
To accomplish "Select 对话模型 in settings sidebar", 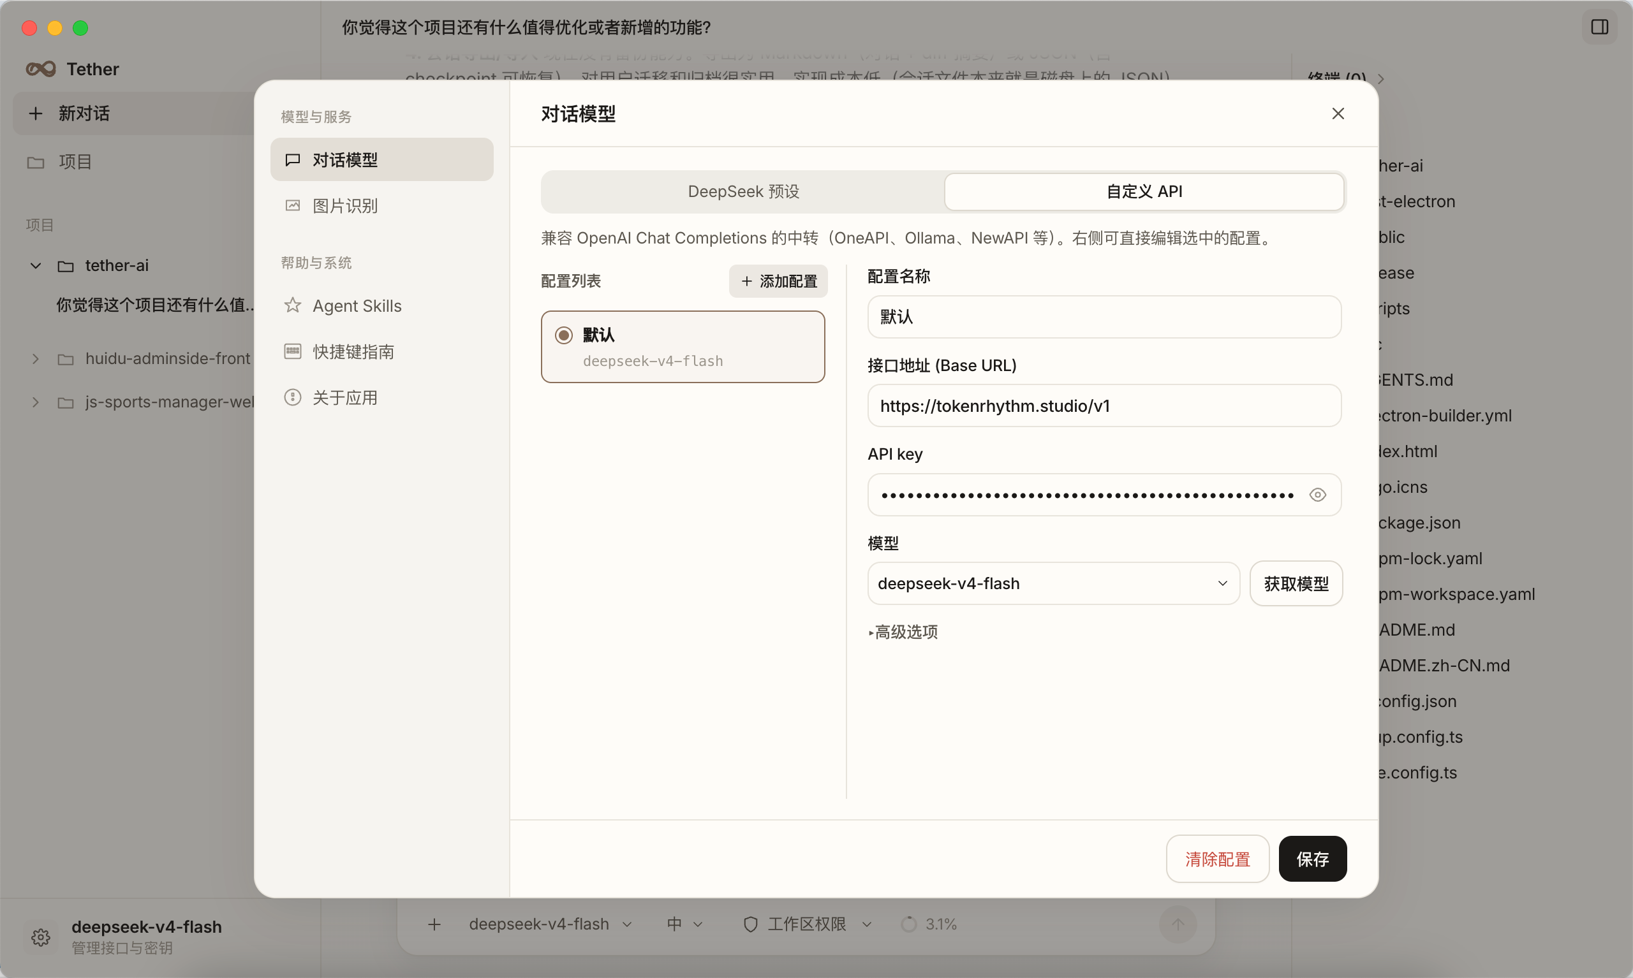I will point(381,159).
